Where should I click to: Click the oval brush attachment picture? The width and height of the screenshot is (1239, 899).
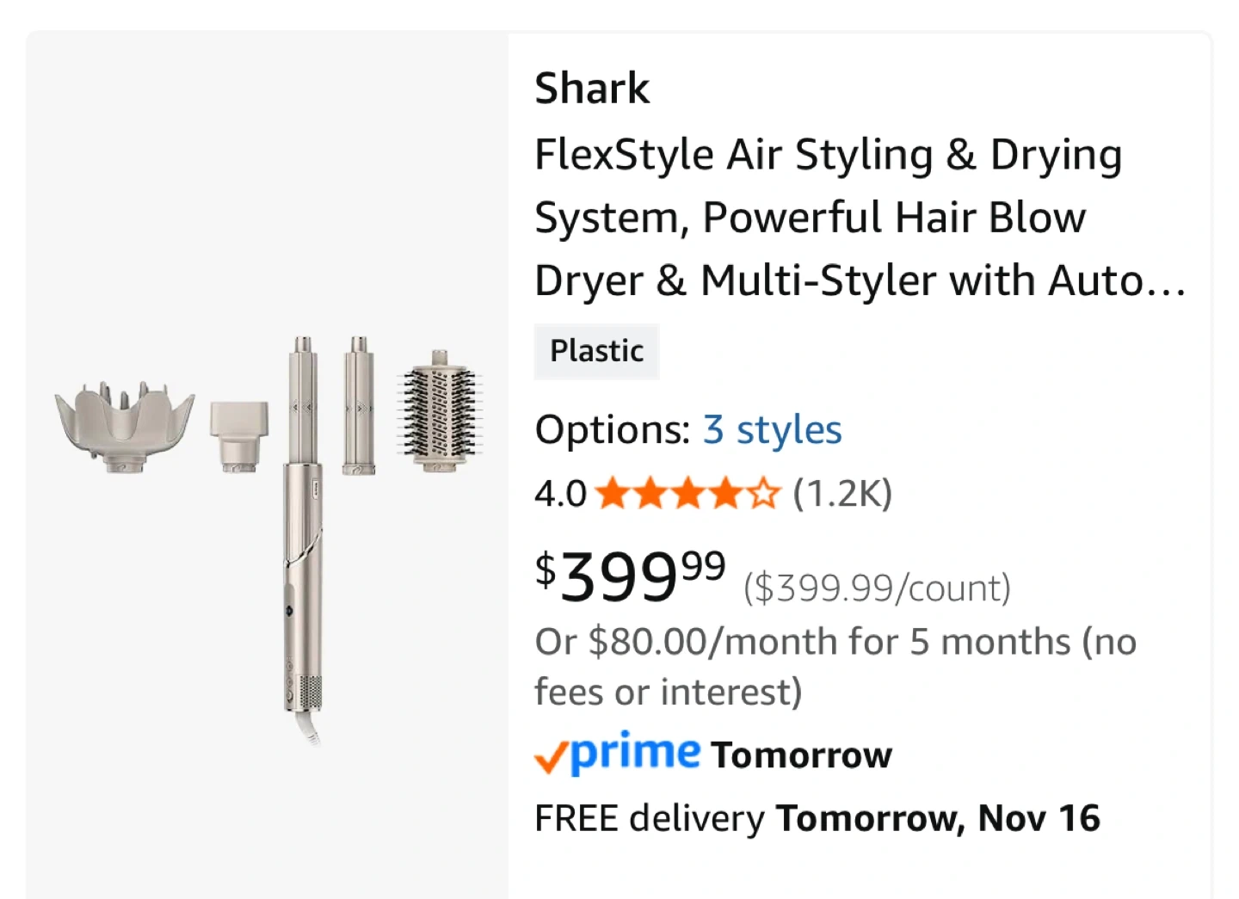(x=439, y=409)
